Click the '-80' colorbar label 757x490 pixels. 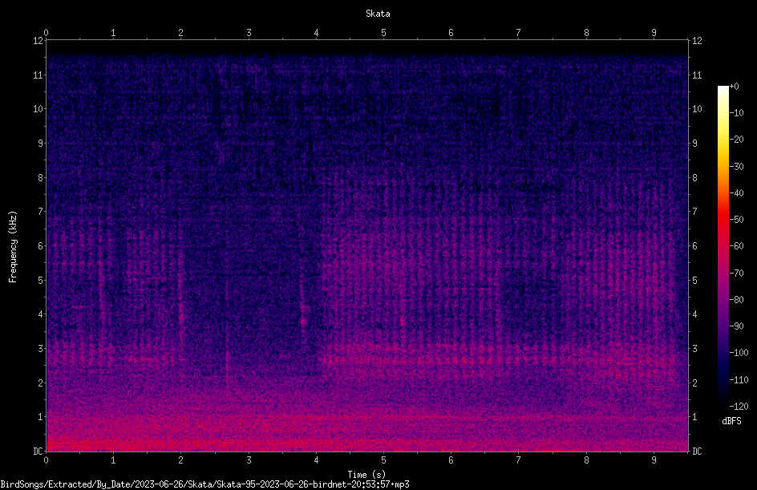(x=736, y=300)
